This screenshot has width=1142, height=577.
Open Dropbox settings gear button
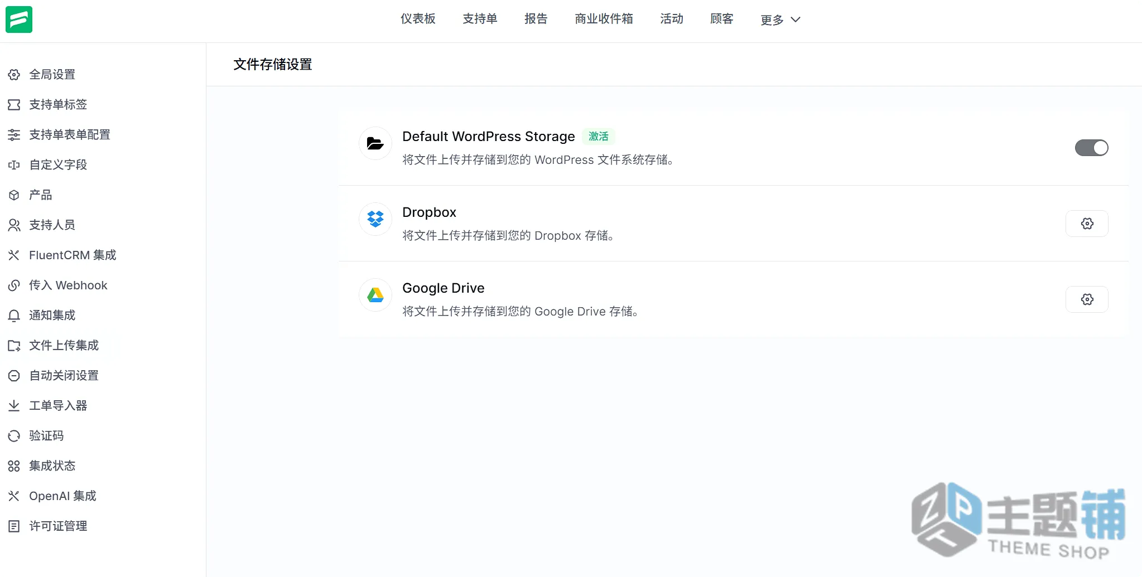tap(1087, 224)
